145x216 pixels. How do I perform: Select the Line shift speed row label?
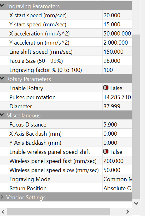[x=41, y=52]
